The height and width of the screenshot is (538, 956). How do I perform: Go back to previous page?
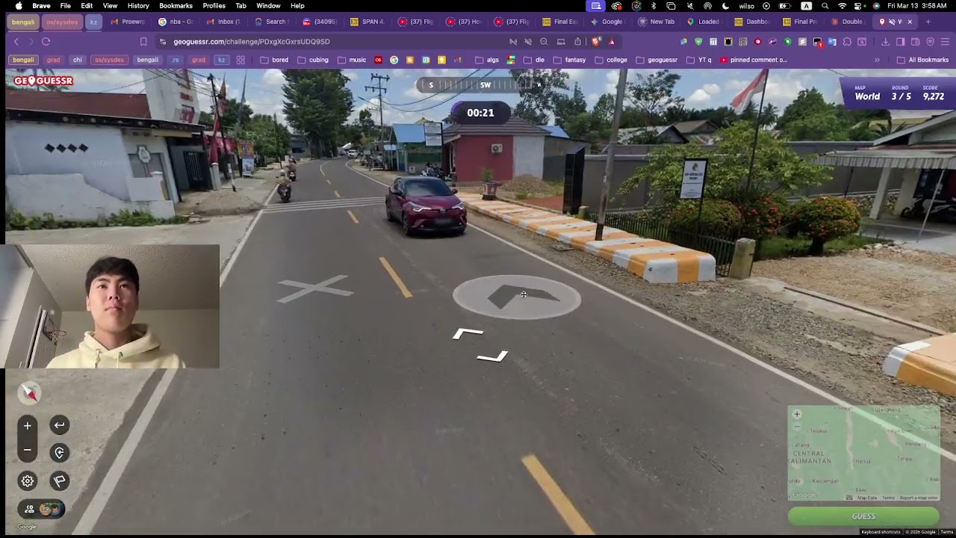pos(16,42)
